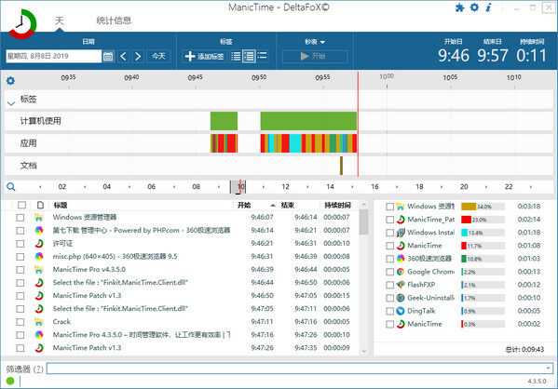
Task: Click FlashFXP icon in summary list
Action: [x=401, y=285]
